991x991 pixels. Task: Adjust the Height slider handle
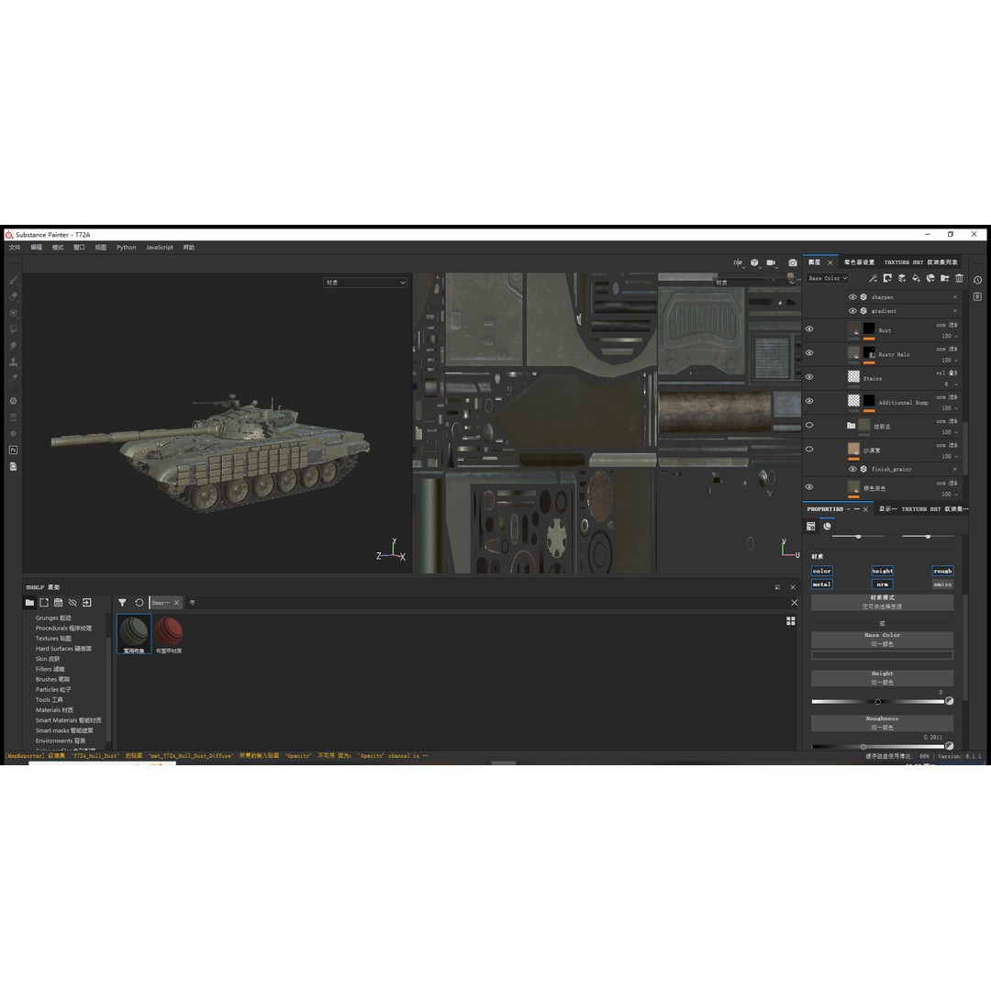click(x=877, y=702)
